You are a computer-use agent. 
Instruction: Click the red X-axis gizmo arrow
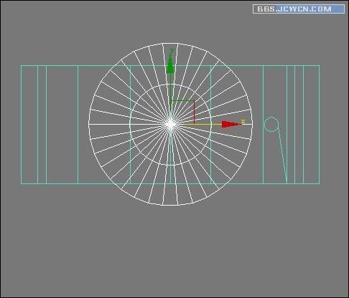[231, 125]
